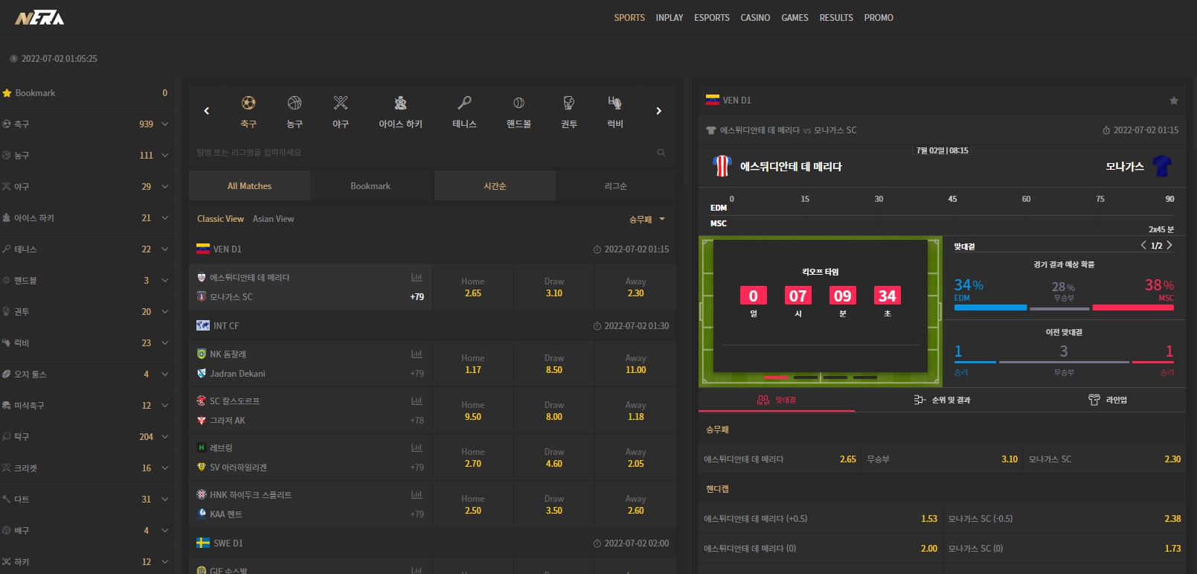1197x574 pixels.
Task: Pick 무승부 3.10 in 승무패 panel
Action: 942,459
